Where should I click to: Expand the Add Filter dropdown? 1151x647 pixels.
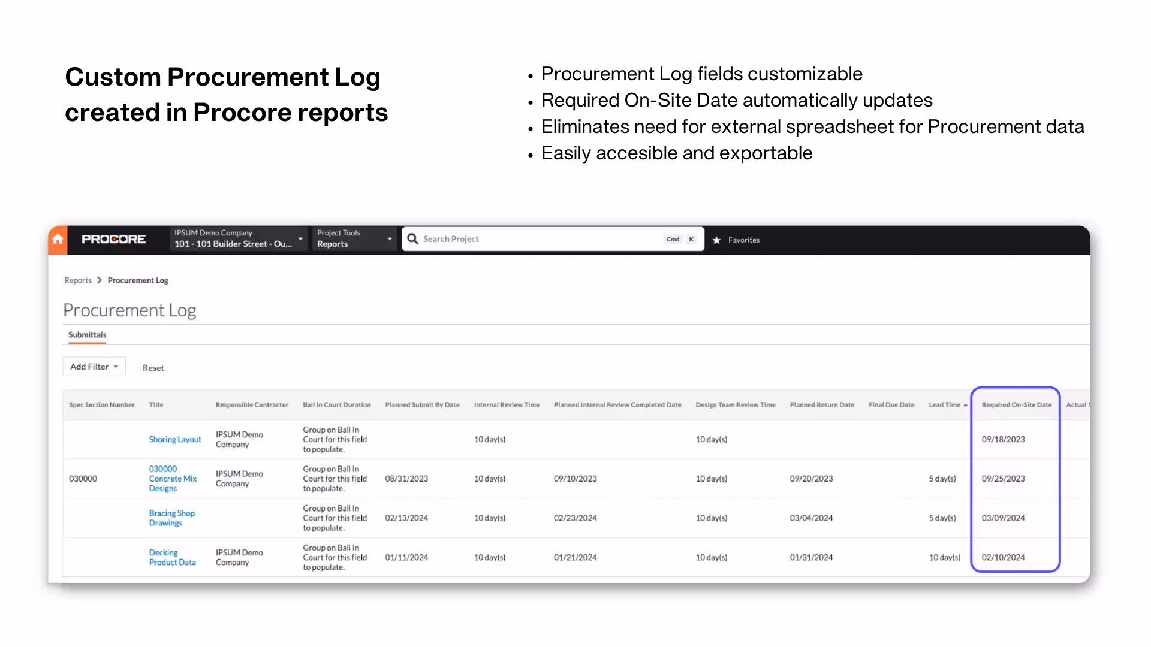tap(94, 367)
